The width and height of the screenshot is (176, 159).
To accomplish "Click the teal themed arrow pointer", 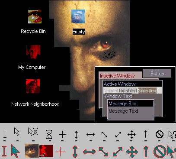I will point(15,151).
